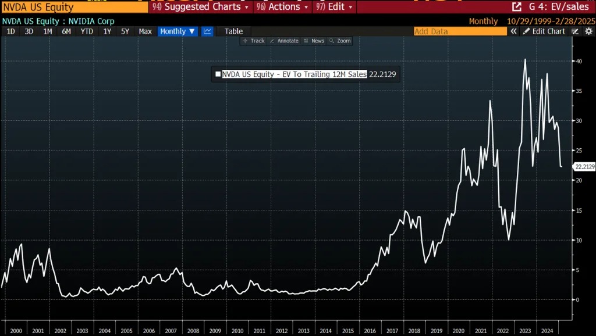The image size is (596, 336).
Task: Open the Monthly periodicity dropdown
Action: (178, 31)
